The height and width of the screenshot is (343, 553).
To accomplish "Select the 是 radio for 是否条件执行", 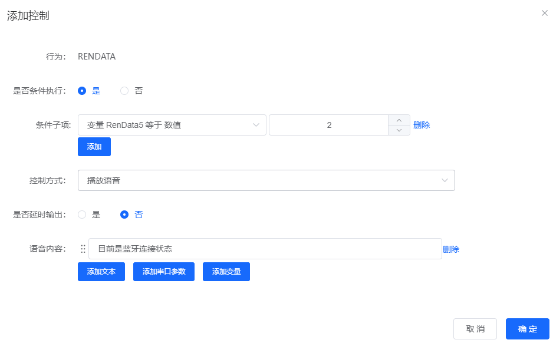I will tap(82, 91).
